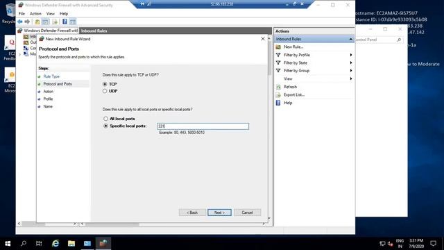Open taskbar search magnifier

click(x=24, y=243)
